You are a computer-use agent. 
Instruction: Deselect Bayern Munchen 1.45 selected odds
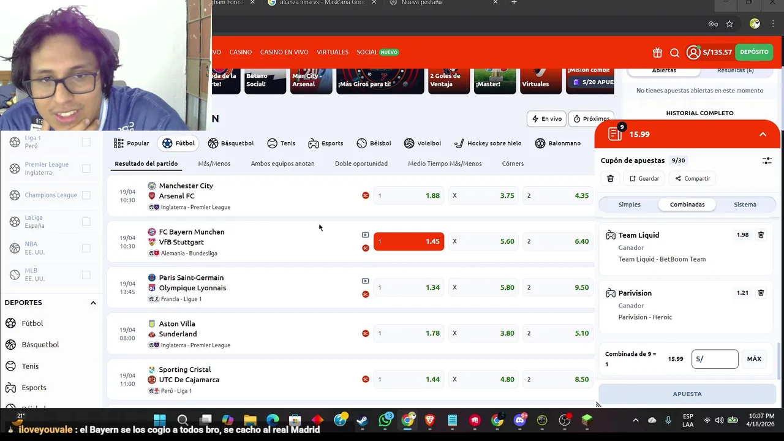click(x=409, y=241)
